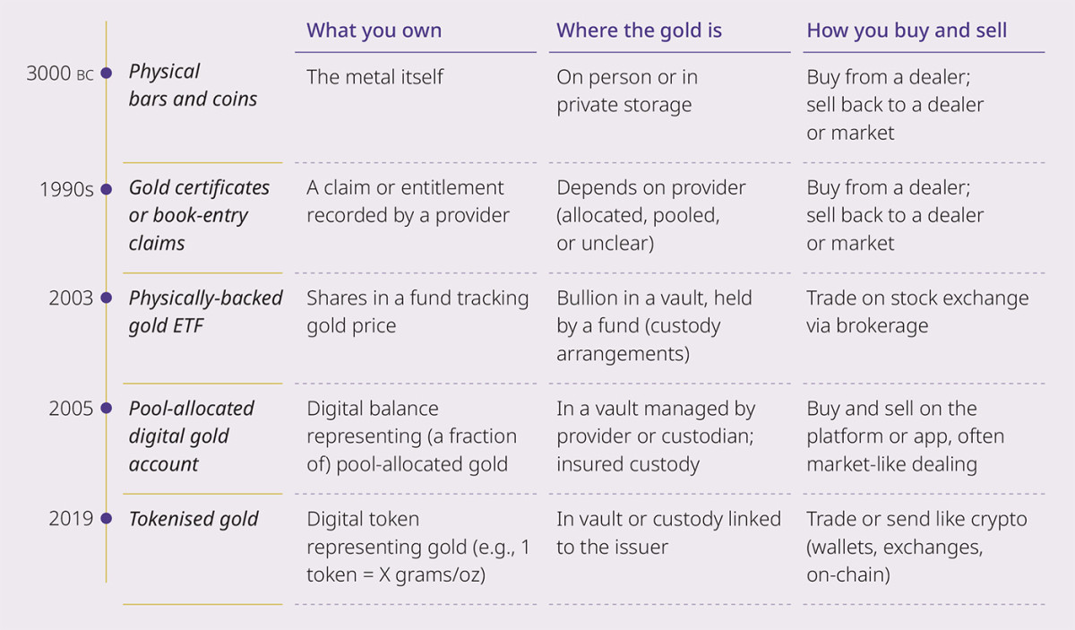Viewport: 1075px width, 630px height.
Task: Open the "Physically-backed gold ETF" row title
Action: tap(205, 312)
